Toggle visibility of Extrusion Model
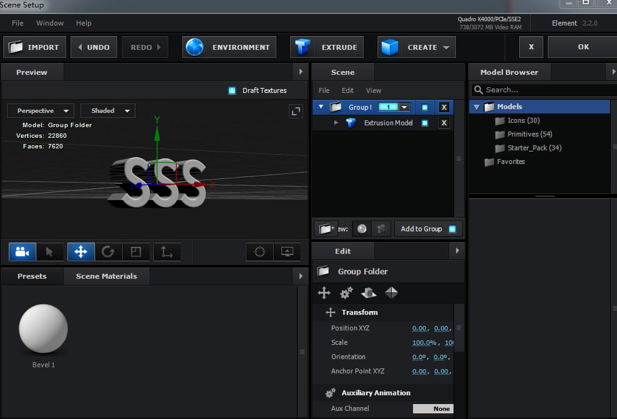This screenshot has width=617, height=419. (425, 123)
